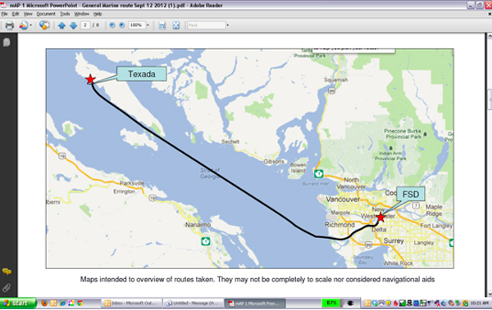This screenshot has height=310, width=492.
Task: Open the Pages panel in the sidebar
Action: 7,43
